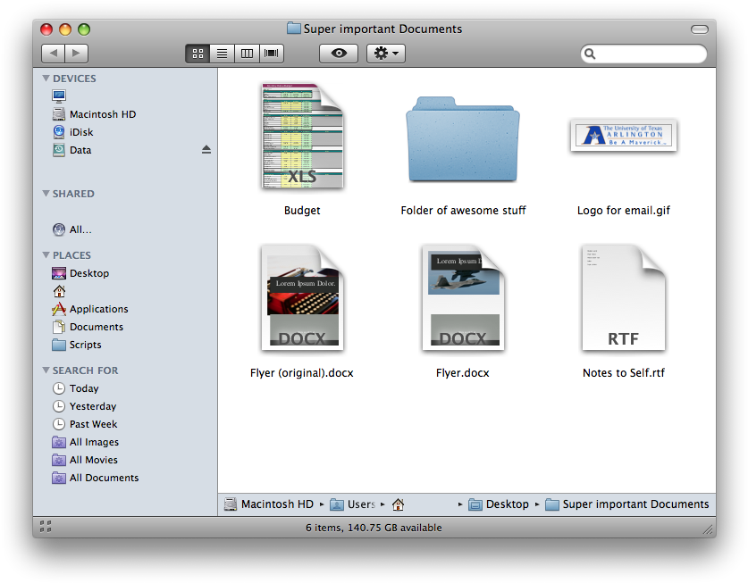
Task: Collapse the DEVICES sidebar section
Action: pos(46,79)
